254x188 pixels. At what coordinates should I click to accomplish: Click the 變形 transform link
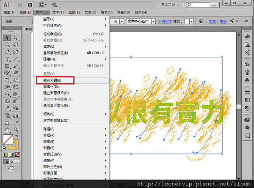click(x=223, y=22)
